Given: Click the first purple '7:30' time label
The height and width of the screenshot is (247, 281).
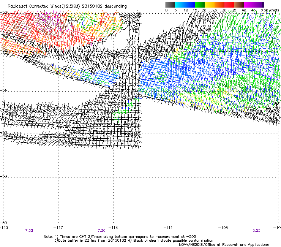Looking at the screenshot, I should (29, 231).
